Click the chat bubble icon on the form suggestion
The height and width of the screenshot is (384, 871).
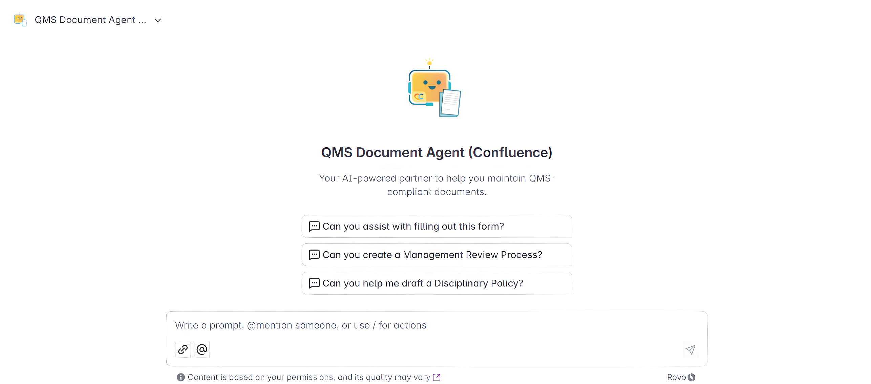click(x=314, y=226)
